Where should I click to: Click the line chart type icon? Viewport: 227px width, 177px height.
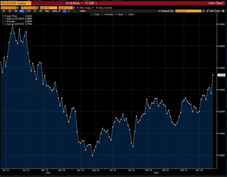[65, 11]
